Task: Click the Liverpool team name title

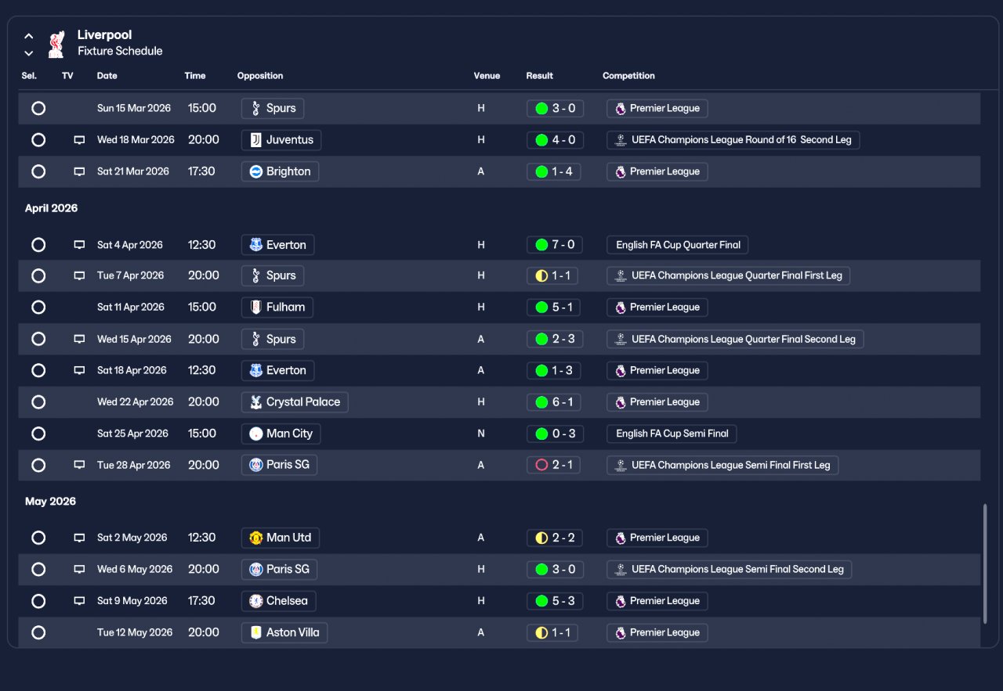Action: click(104, 34)
